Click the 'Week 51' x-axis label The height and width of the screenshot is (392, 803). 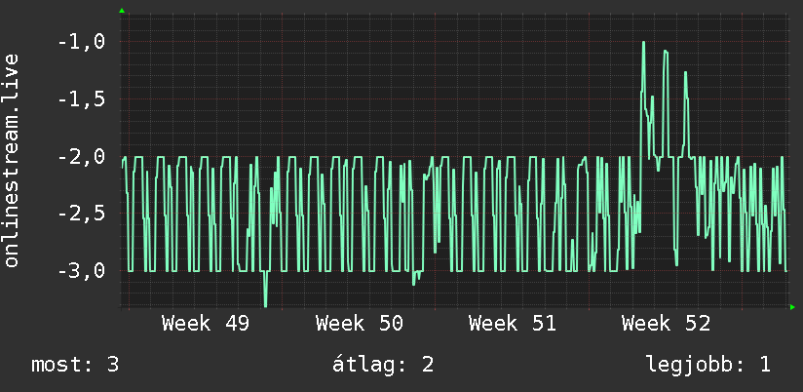[x=513, y=324]
